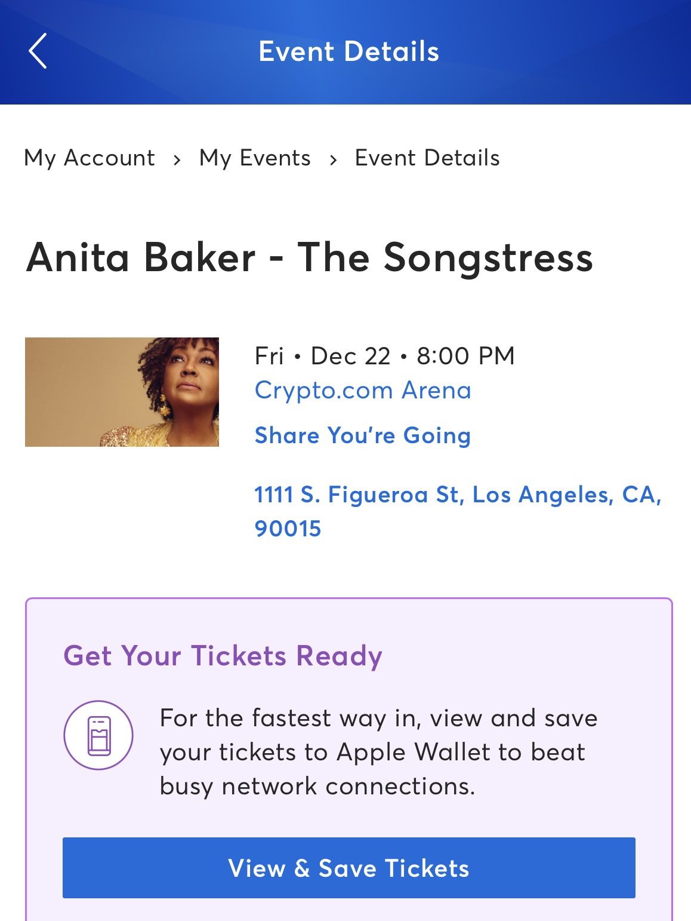691x921 pixels.
Task: Select the Event Details breadcrumb item
Action: [x=426, y=158]
